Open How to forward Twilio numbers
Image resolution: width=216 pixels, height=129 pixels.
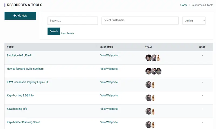click(25, 69)
